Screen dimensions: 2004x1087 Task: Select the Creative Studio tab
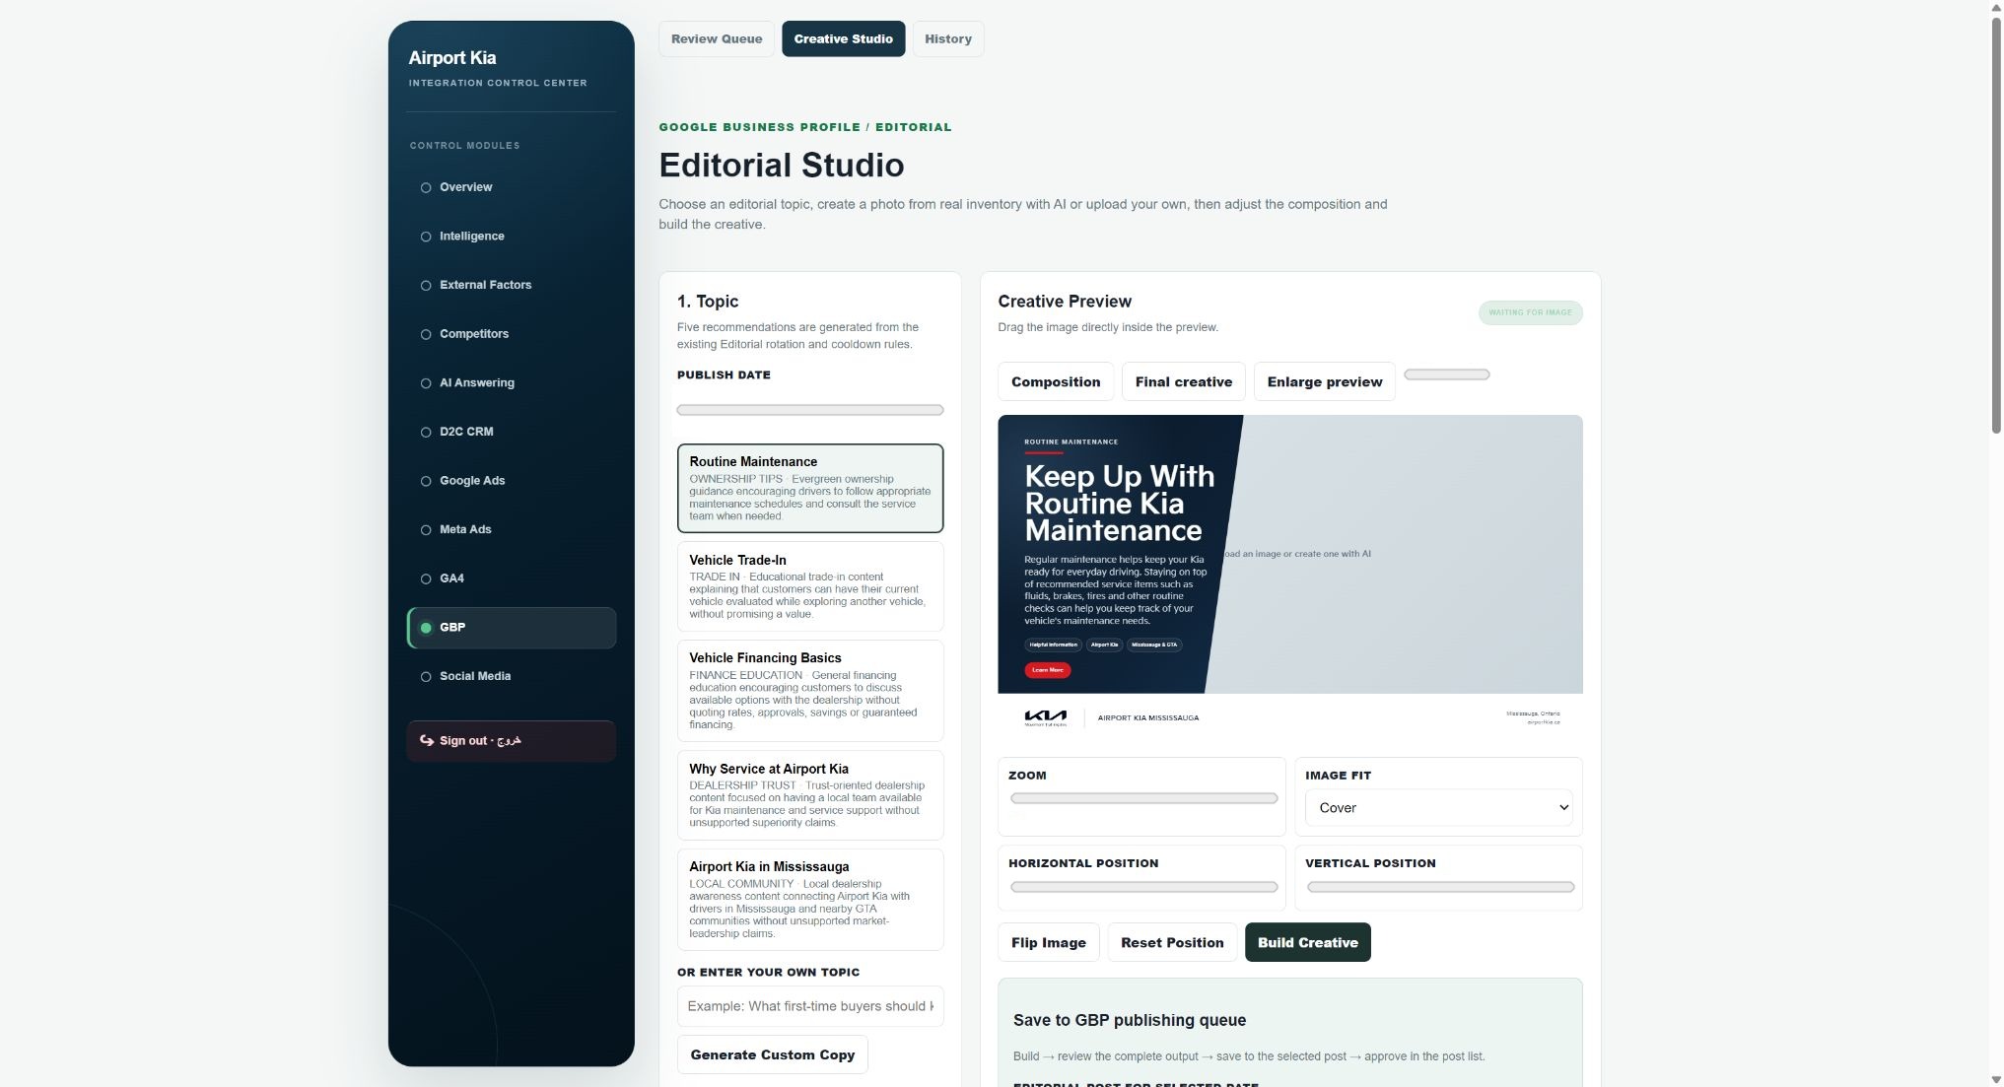[x=843, y=39]
